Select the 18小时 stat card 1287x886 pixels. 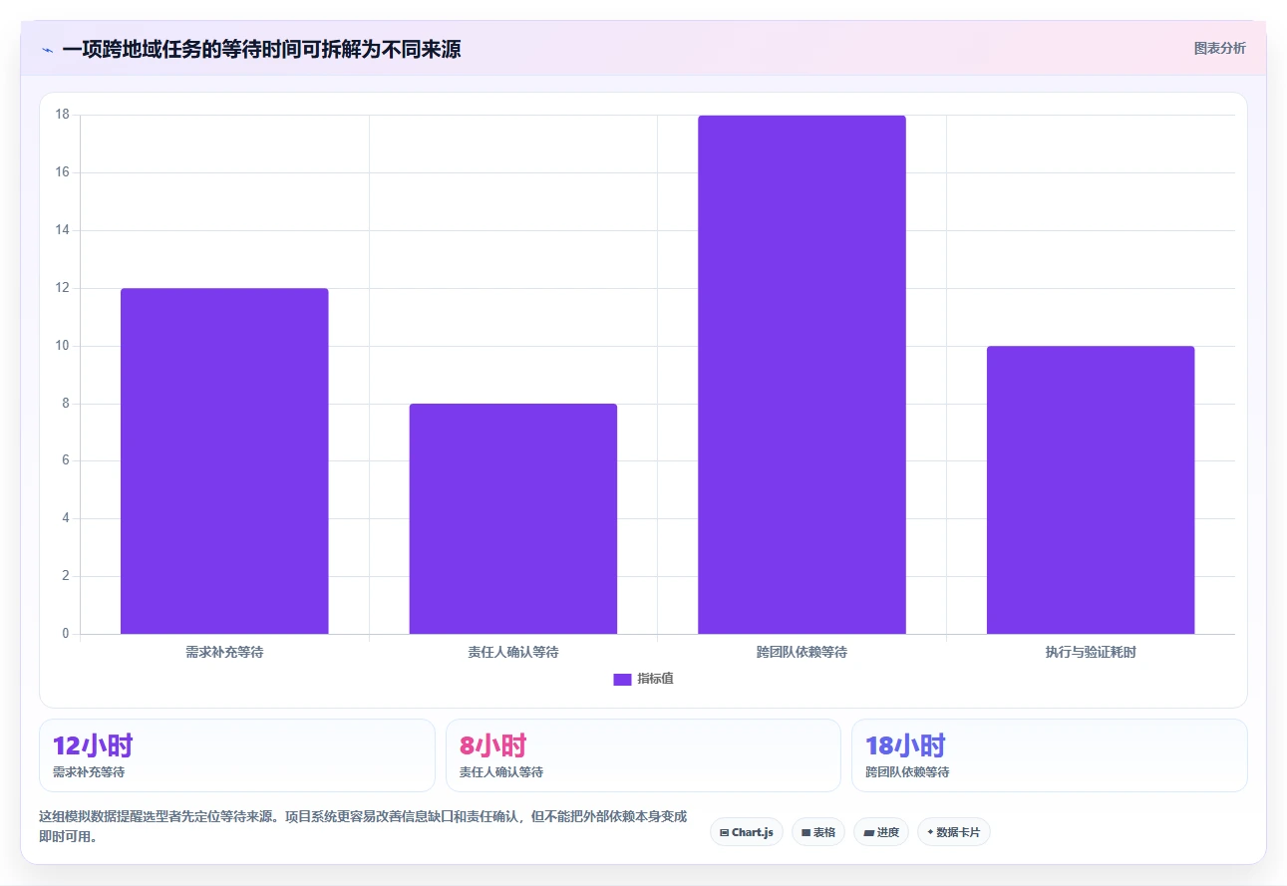point(1049,755)
